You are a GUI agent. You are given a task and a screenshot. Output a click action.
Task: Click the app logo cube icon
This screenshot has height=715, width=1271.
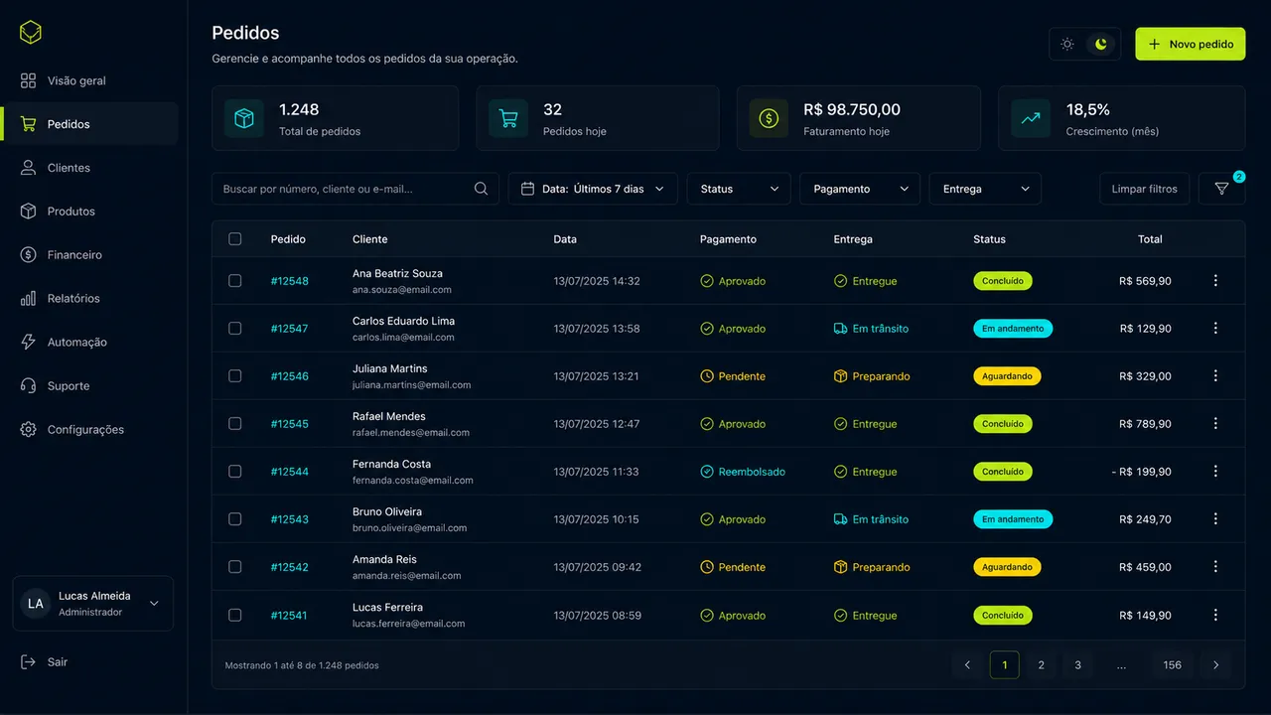(31, 32)
